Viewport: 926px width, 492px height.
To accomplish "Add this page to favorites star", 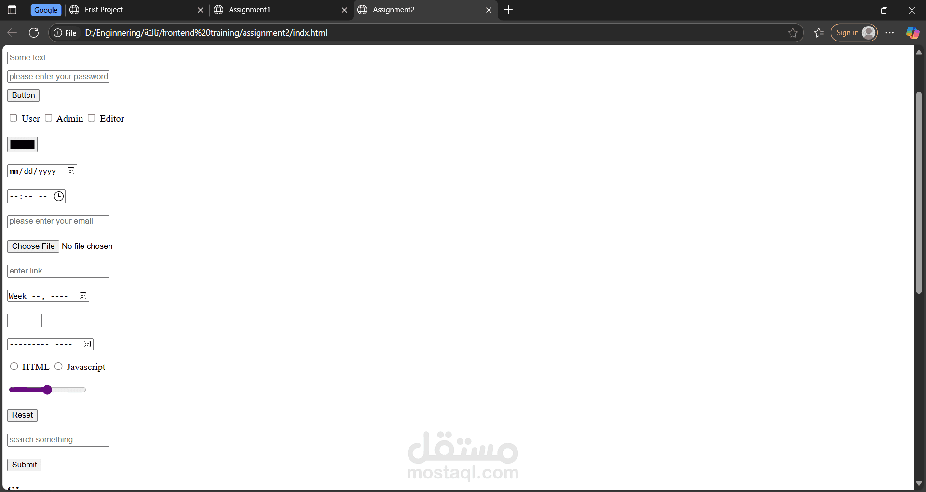I will [x=793, y=33].
